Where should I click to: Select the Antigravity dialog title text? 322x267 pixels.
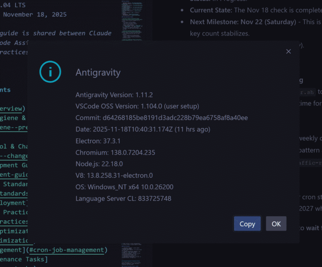pyautogui.click(x=98, y=72)
